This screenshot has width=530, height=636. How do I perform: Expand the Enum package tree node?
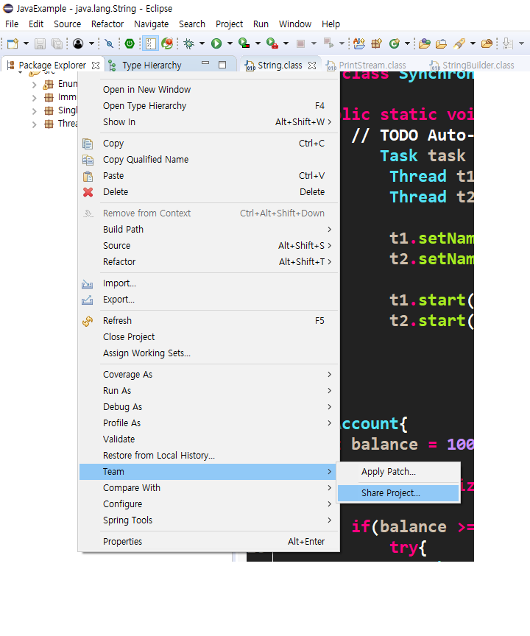pyautogui.click(x=35, y=85)
